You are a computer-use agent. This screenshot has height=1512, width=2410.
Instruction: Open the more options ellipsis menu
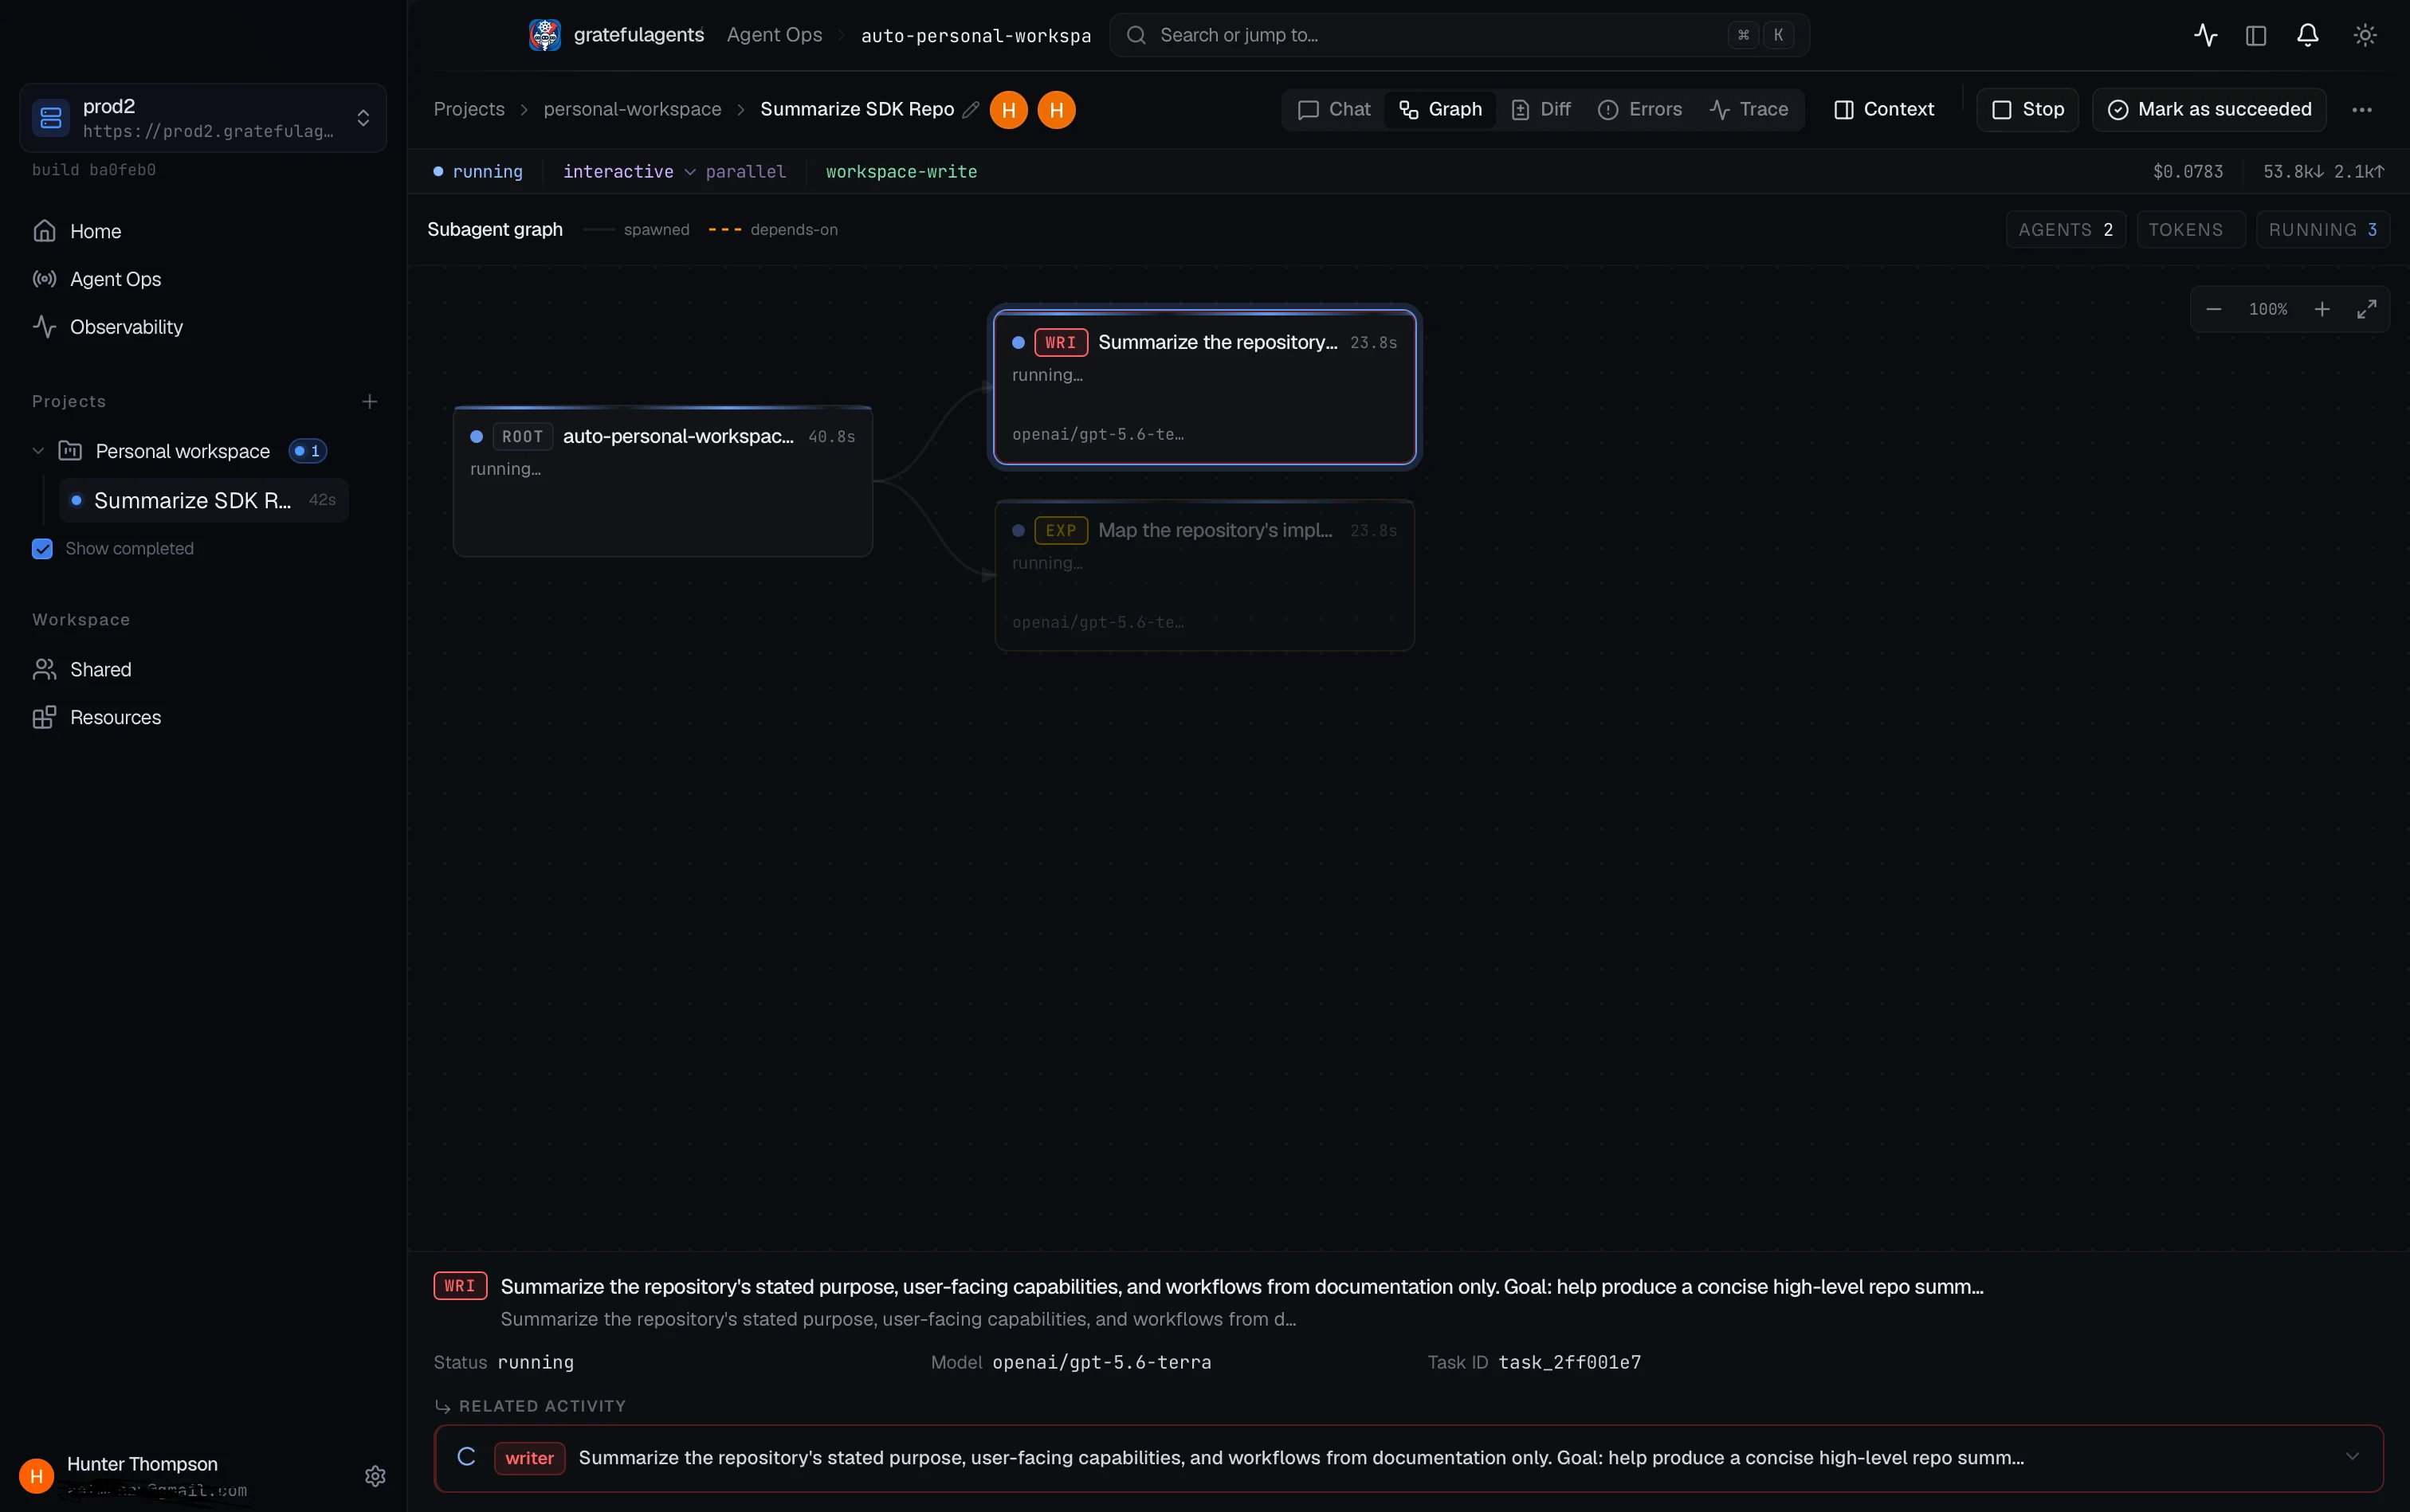2362,110
